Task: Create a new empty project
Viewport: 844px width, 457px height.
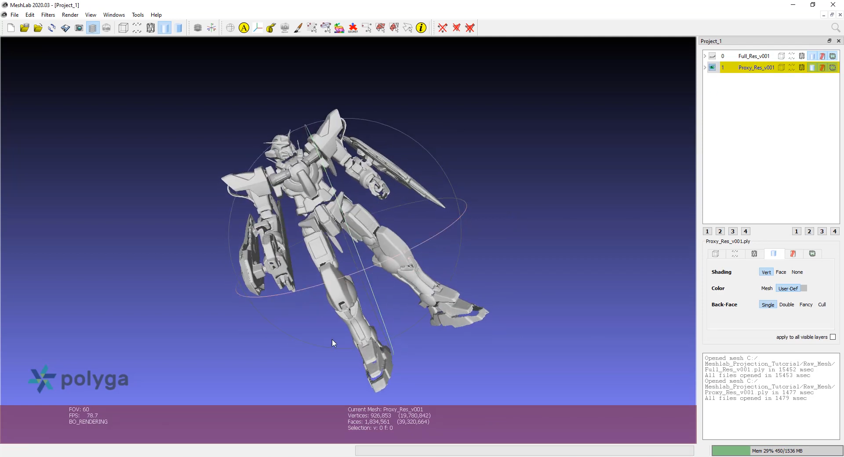Action: [x=11, y=28]
